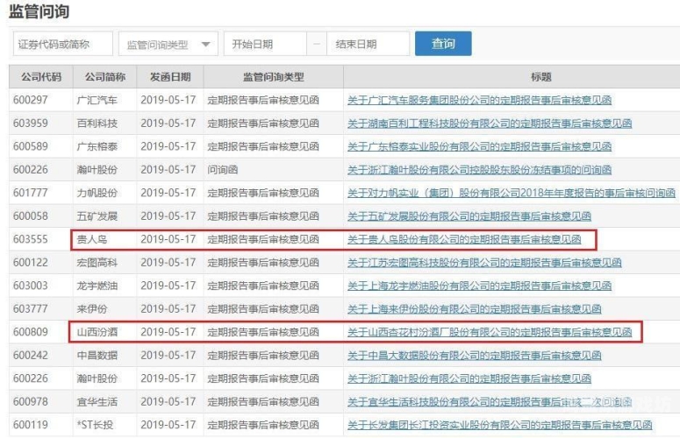The width and height of the screenshot is (680, 438).
Task: Click company name 宏图高科
Action: coord(97,262)
